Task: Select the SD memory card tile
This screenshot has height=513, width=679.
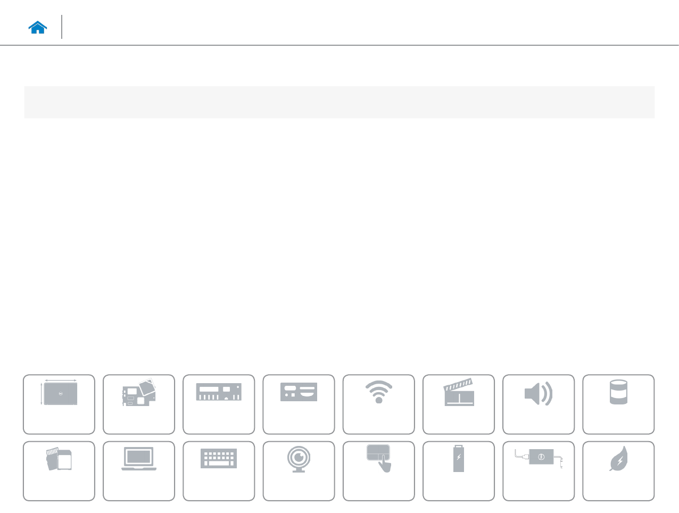Action: 59,471
